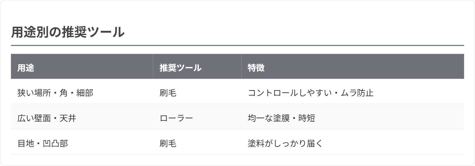Screen dimensions: 475x166
Task: Select the 時短 text
Action: click(307, 118)
